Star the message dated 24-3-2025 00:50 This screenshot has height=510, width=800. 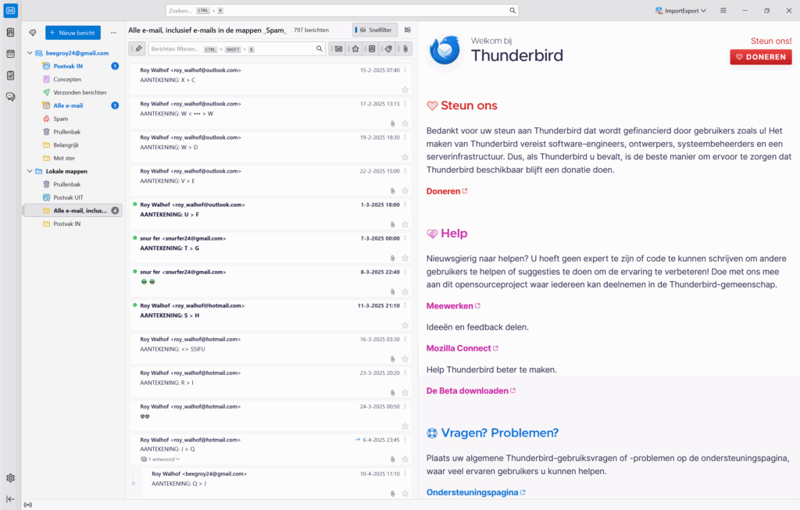pos(405,426)
